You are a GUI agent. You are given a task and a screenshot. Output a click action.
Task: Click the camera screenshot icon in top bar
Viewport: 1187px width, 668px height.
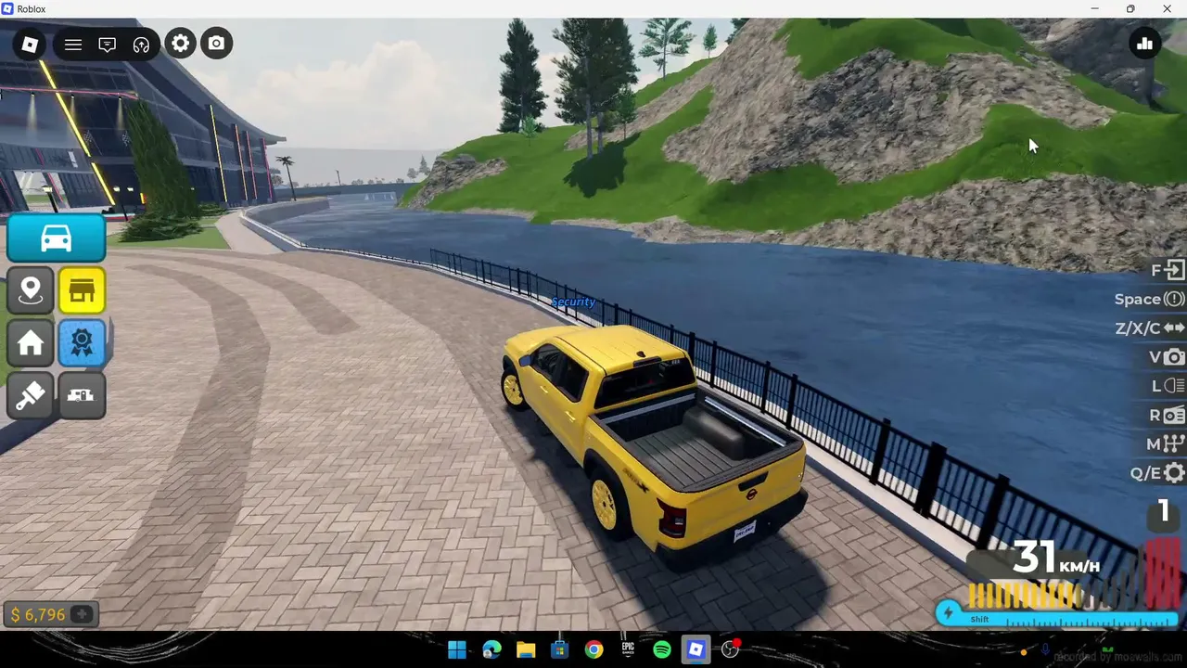coord(216,44)
